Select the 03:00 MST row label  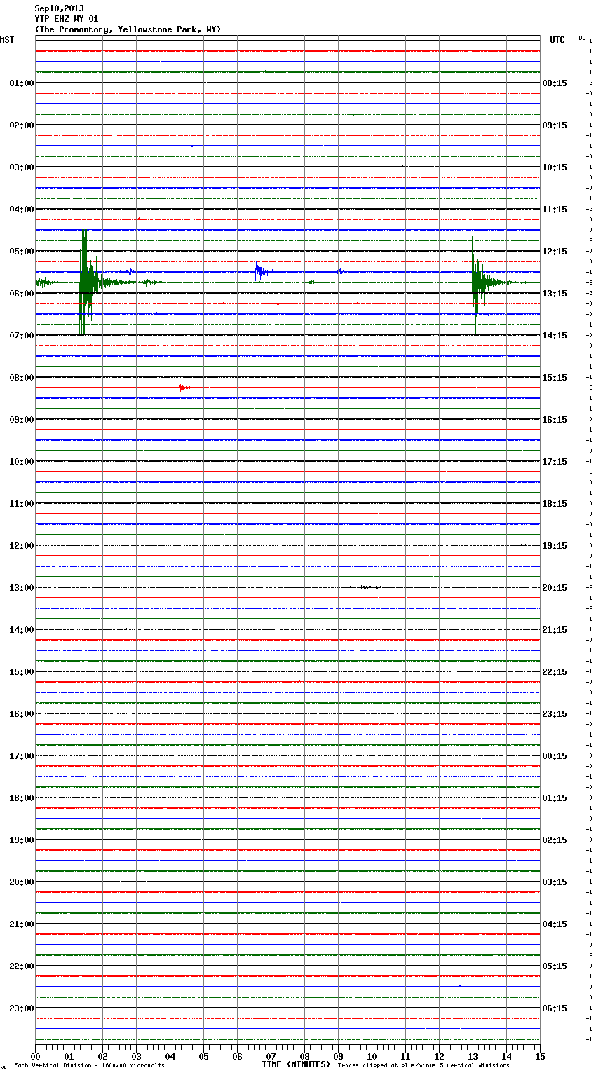click(x=22, y=167)
